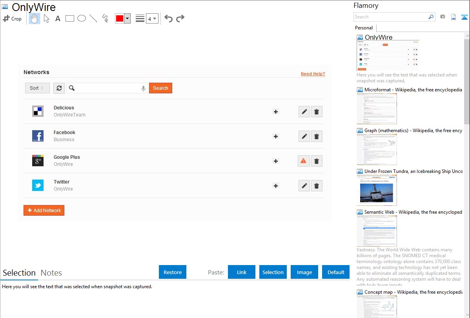Click the paste Selection button
The height and width of the screenshot is (318, 470).
273,272
